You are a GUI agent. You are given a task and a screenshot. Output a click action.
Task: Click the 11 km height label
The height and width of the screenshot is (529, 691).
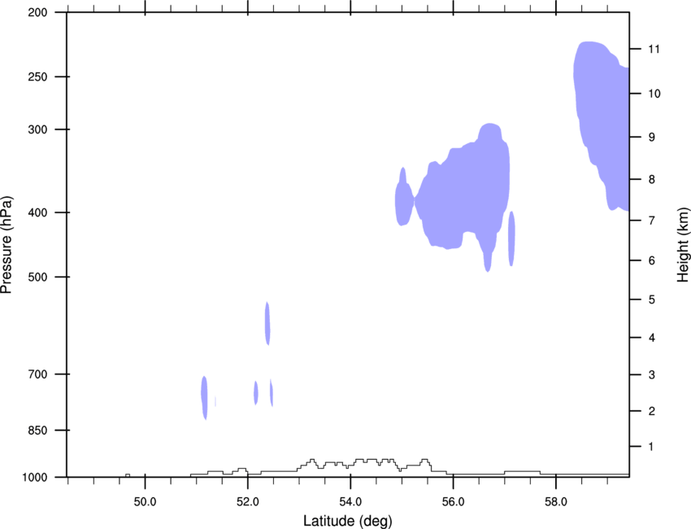654,49
